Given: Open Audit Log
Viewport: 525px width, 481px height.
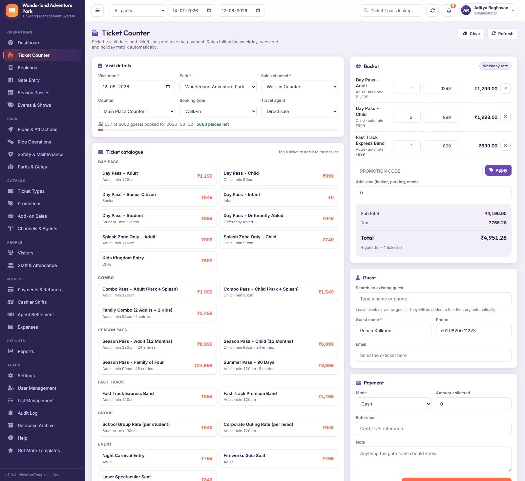Looking at the screenshot, I should click(x=42, y=413).
